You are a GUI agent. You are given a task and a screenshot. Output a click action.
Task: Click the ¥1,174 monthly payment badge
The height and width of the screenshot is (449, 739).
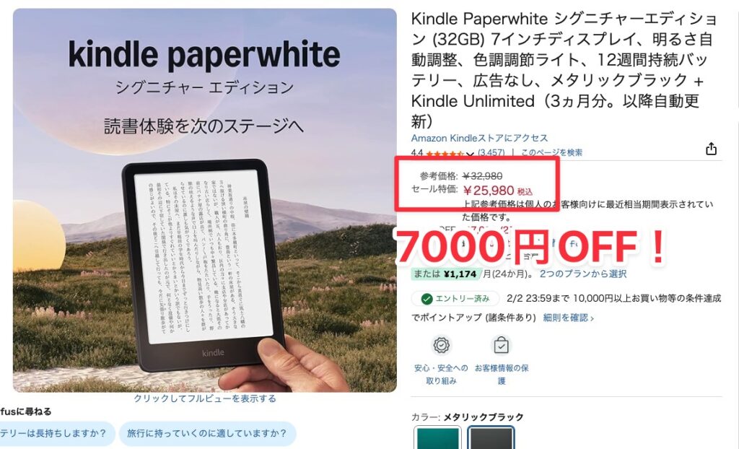[x=446, y=274]
